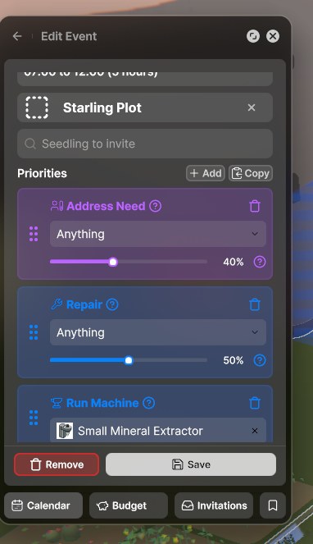Image resolution: width=313 pixels, height=544 pixels.
Task: Delete the Repair priority with trash icon
Action: 255,304
